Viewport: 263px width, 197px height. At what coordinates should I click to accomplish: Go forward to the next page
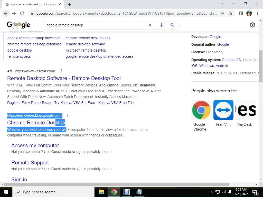[x=14, y=13]
